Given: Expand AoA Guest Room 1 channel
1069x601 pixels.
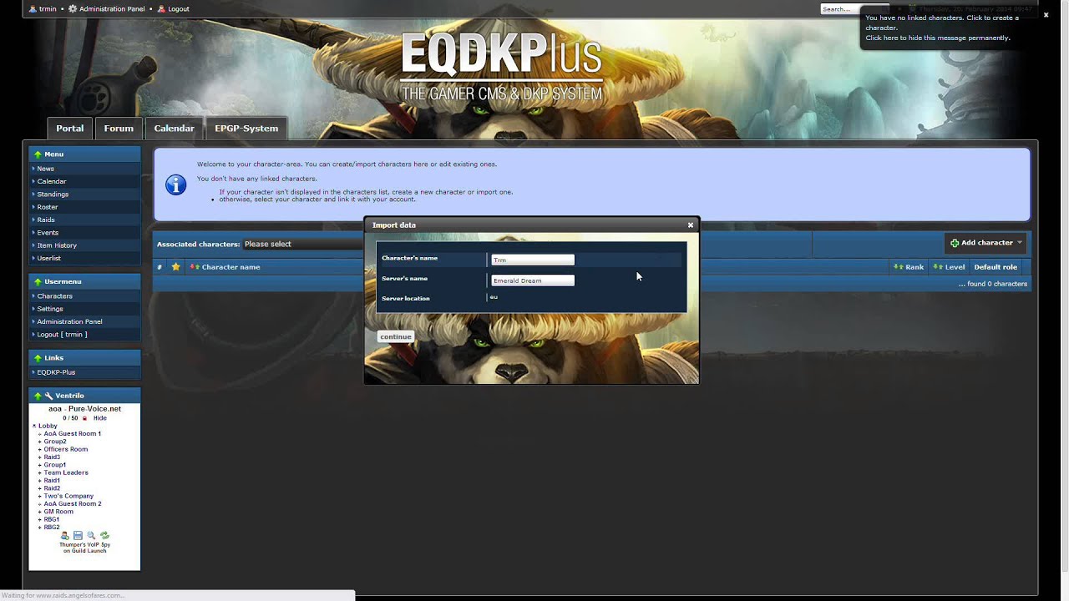Looking at the screenshot, I should click(x=40, y=434).
